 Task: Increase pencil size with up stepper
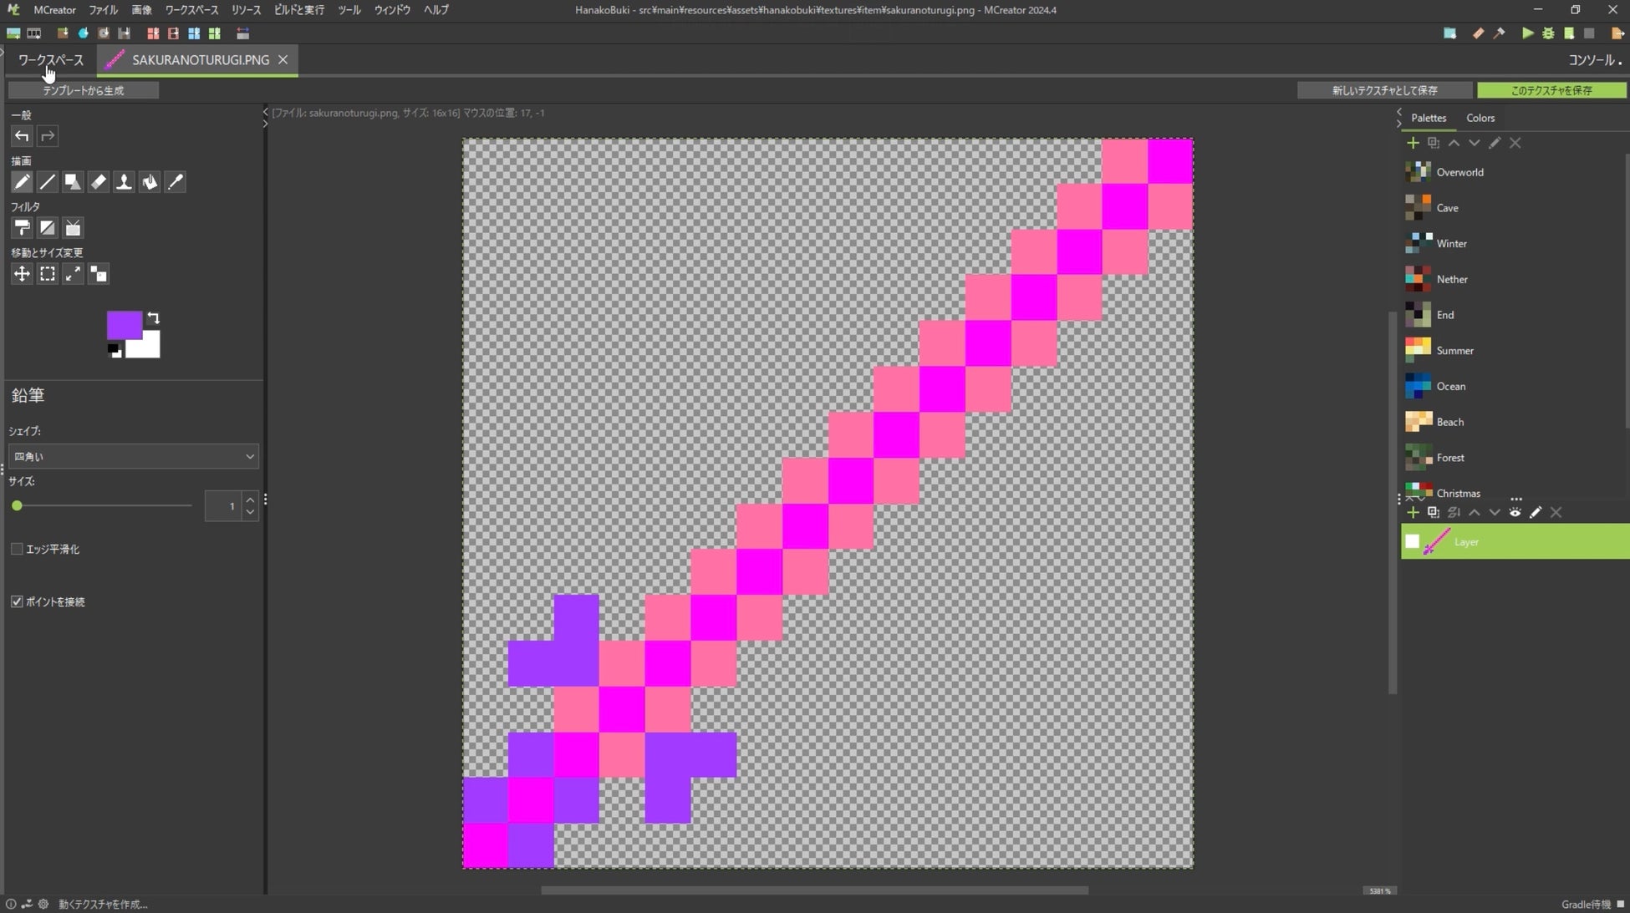coord(250,500)
